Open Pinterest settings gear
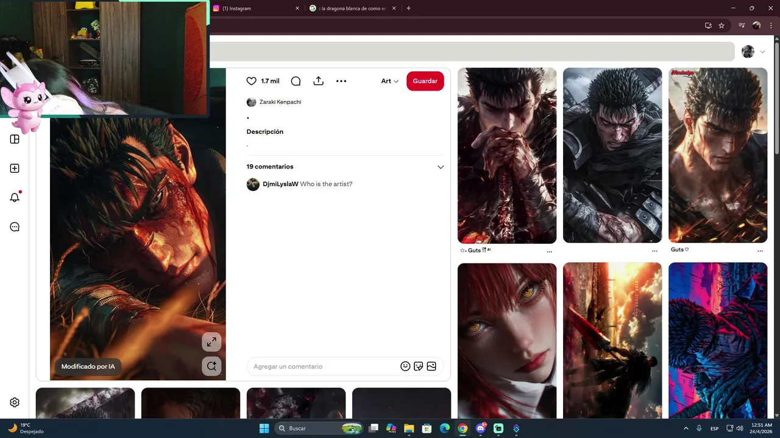Screen dimensions: 780x438 tap(15, 402)
